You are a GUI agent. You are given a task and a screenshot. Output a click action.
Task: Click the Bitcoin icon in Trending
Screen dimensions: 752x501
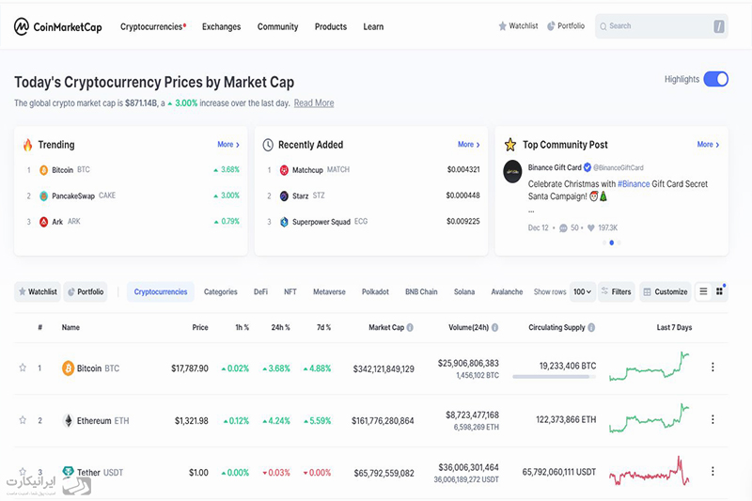(x=43, y=170)
